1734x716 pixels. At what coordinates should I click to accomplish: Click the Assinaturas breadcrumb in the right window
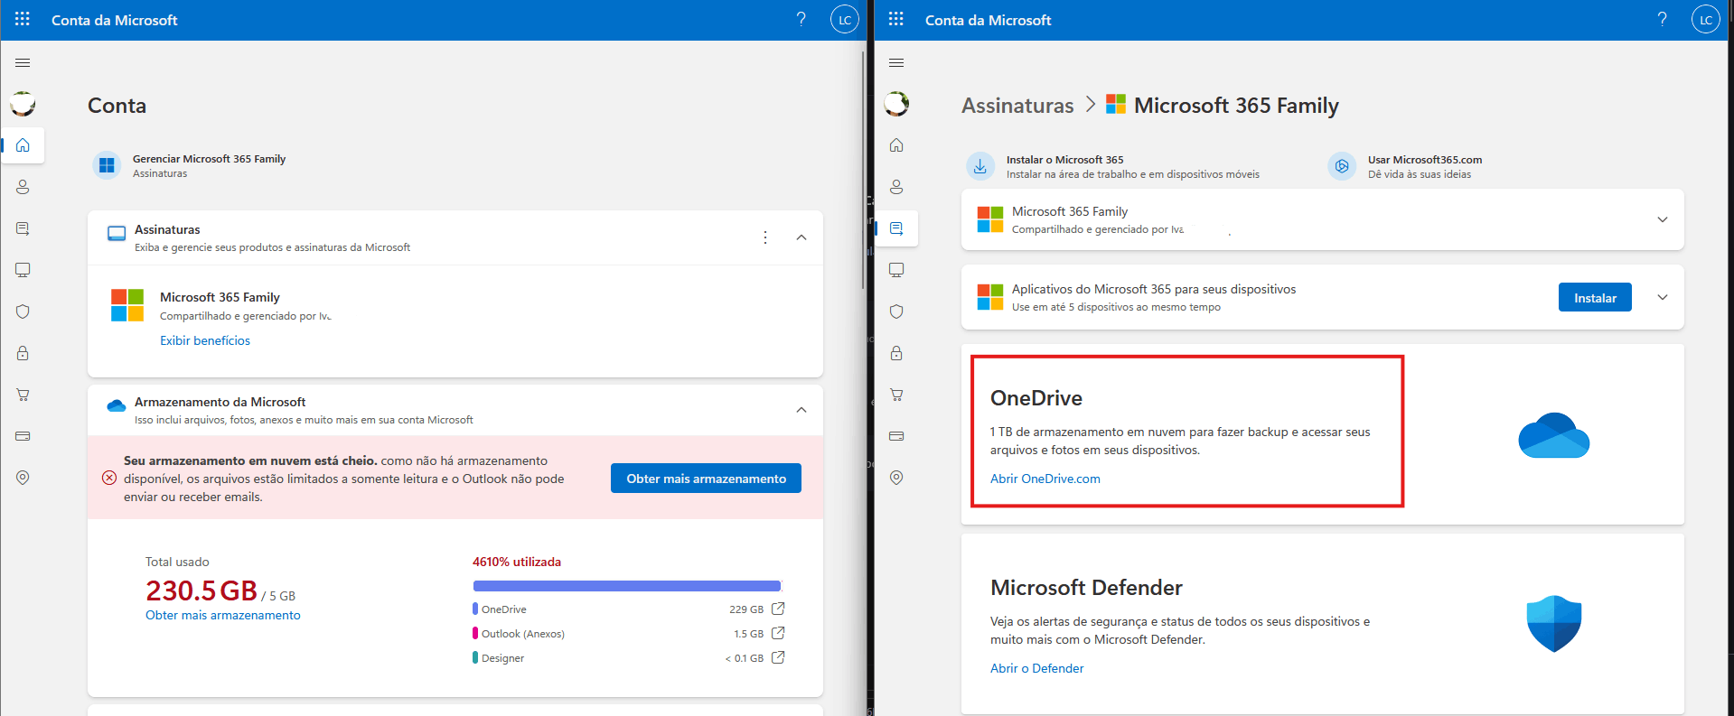(x=1017, y=106)
